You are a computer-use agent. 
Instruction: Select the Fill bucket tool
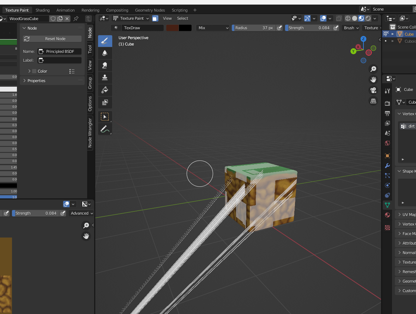[105, 90]
